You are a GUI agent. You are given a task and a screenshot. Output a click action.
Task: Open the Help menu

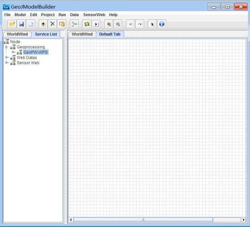coord(113,15)
